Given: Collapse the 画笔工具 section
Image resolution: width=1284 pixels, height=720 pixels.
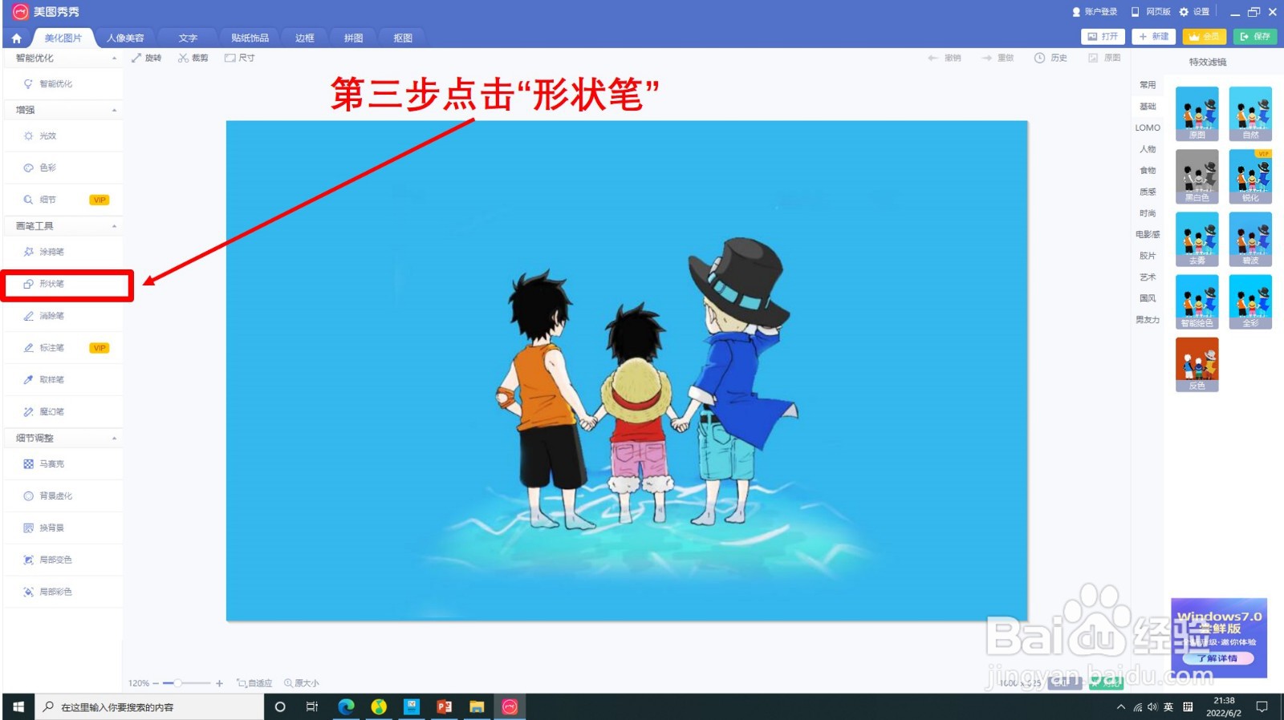Looking at the screenshot, I should [114, 226].
